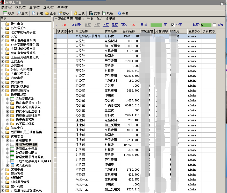Select 费用报销单 in the tree
The width and height of the screenshot is (227, 193).
[x=23, y=140]
